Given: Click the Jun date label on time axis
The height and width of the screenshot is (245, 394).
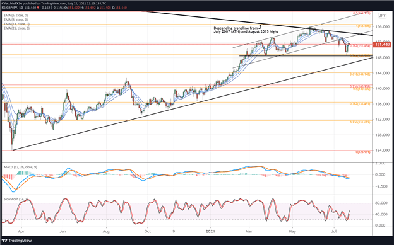Looking at the screenshot, I should 63,231.
